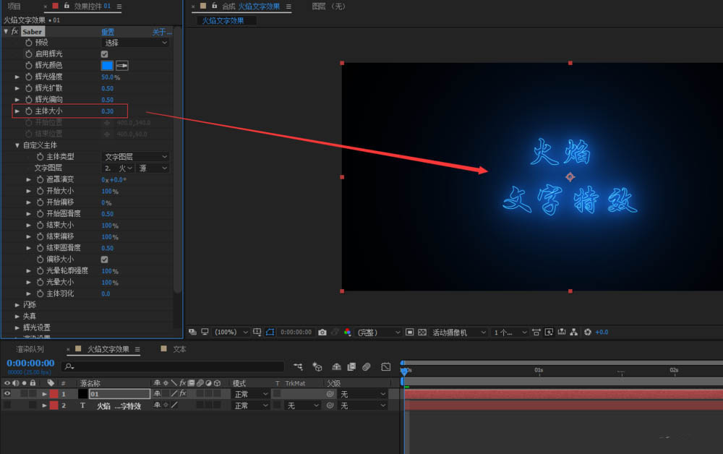Click the toggle pixel aspect ratio icon
Viewport: 723px width, 454px height.
(x=536, y=333)
